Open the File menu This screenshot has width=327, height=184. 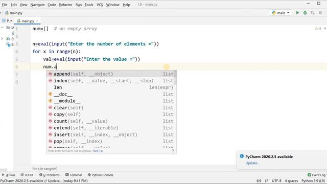(5, 5)
